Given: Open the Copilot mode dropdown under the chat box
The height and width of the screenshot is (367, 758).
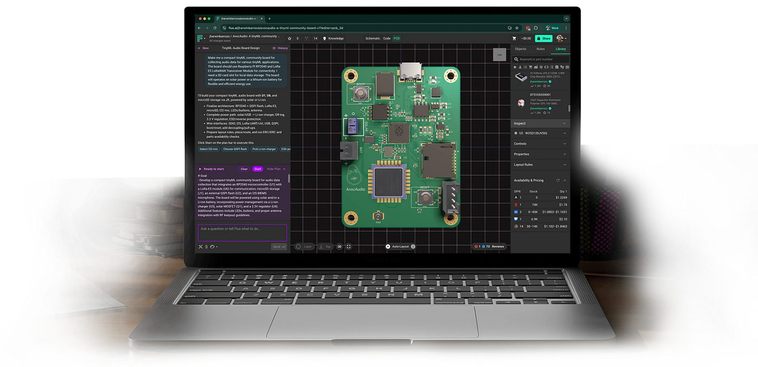Looking at the screenshot, I should 213,247.
